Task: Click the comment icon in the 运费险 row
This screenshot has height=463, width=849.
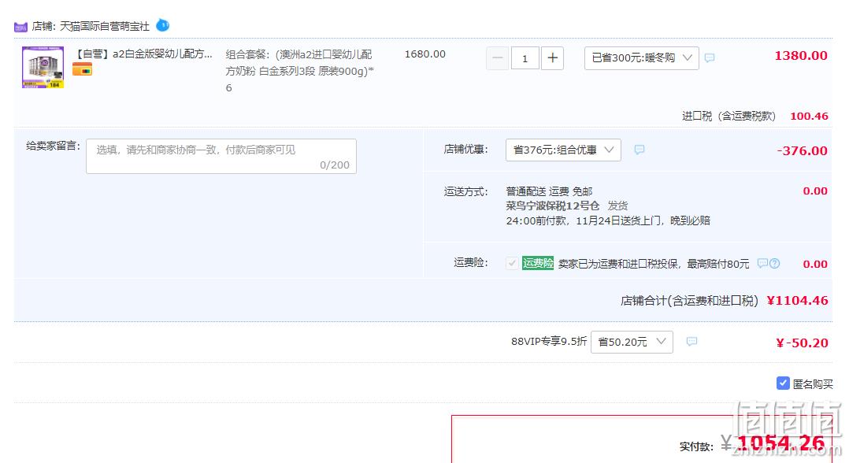Action: [x=762, y=263]
